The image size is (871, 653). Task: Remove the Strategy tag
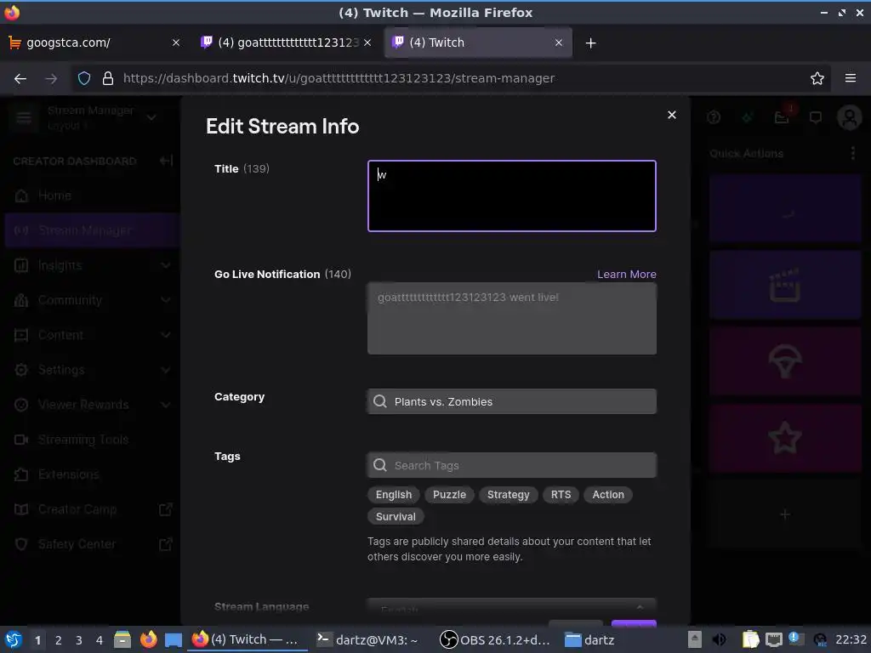coord(509,495)
